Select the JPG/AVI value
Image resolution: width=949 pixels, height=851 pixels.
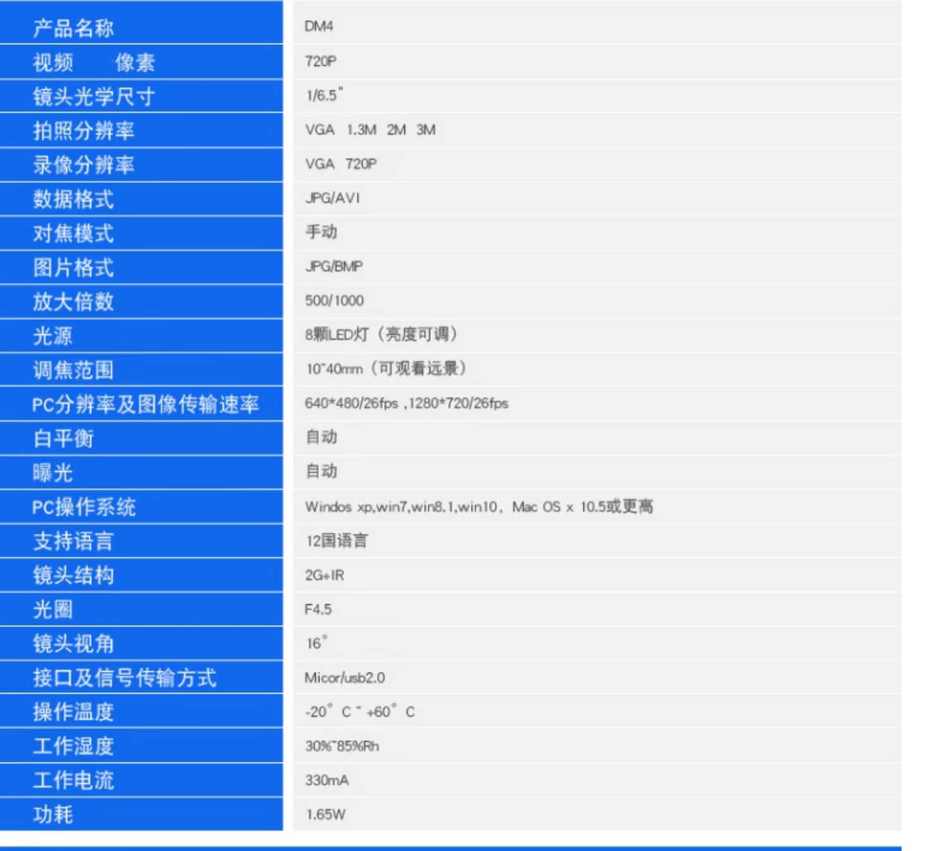click(x=332, y=198)
